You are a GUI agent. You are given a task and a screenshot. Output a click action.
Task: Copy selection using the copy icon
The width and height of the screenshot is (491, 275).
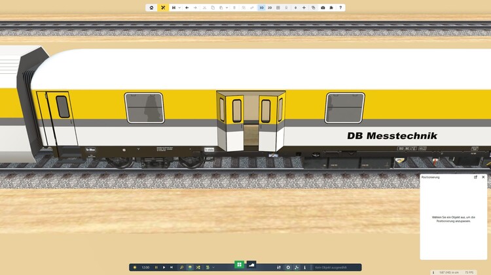(213, 7)
